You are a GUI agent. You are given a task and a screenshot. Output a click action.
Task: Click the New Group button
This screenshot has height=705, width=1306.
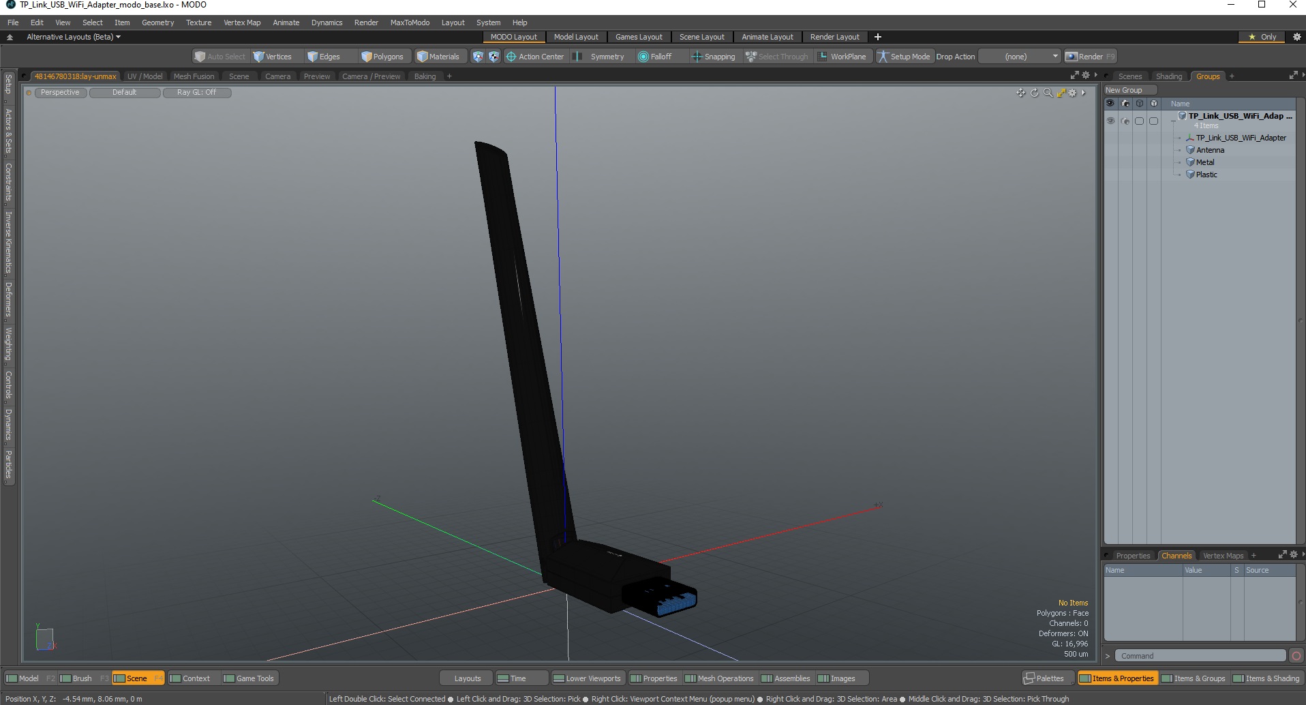(1129, 90)
